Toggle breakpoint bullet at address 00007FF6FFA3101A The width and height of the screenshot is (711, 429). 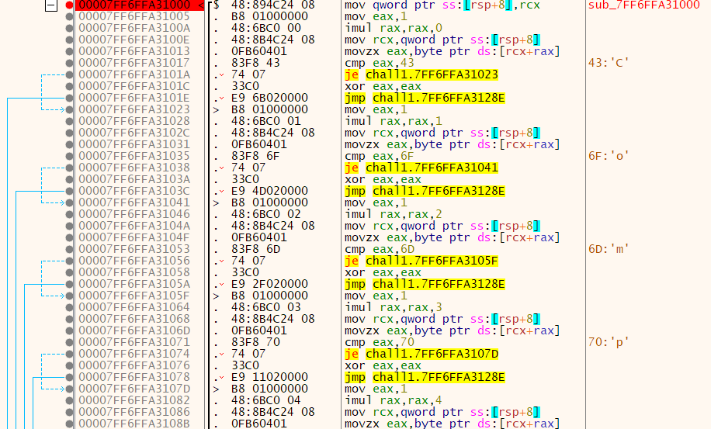click(69, 74)
